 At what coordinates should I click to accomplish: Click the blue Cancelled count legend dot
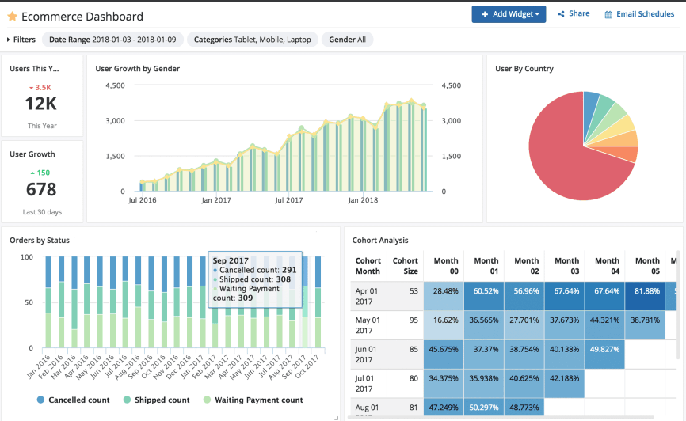click(x=40, y=400)
